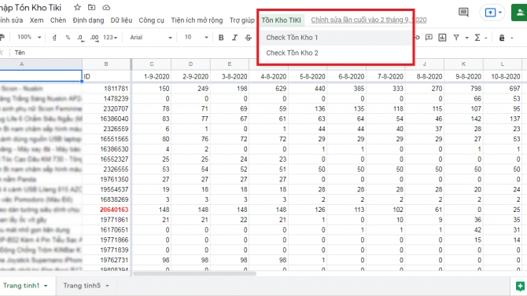
Task: Click the green share button
Action: 519,13
